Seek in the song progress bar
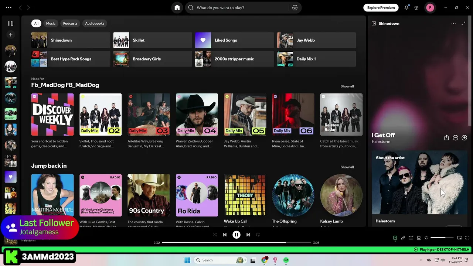 (x=236, y=243)
